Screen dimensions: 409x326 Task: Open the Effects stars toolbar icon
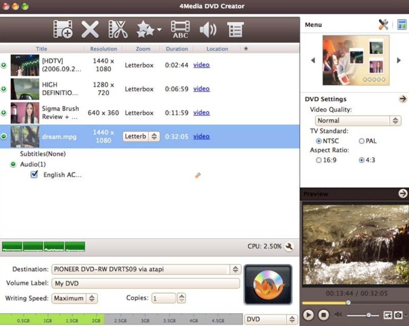pyautogui.click(x=146, y=29)
